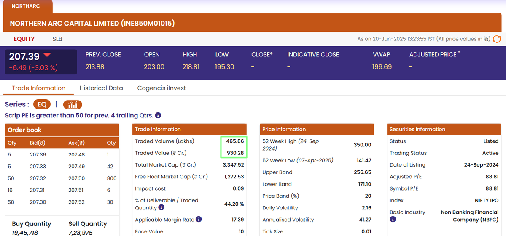Click the Daily Volatility value 2.16

point(366,208)
